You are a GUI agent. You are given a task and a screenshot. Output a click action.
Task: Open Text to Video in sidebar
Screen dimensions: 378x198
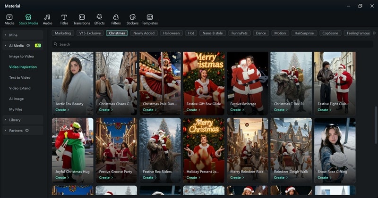click(x=20, y=77)
